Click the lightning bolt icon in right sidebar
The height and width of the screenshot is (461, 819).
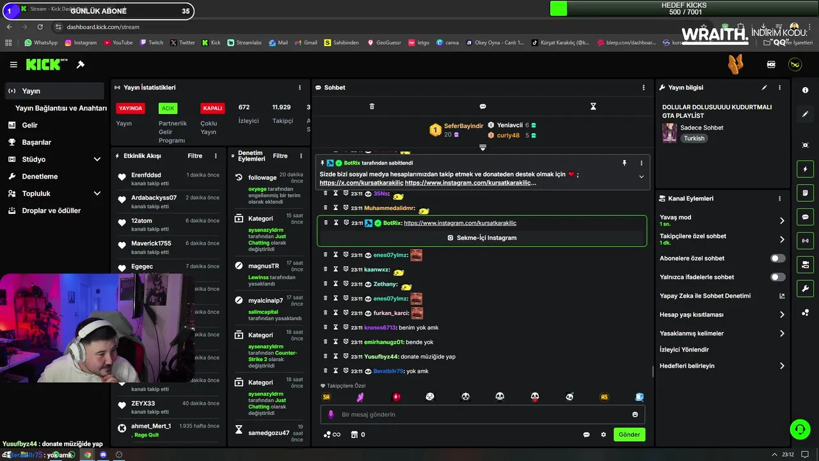(x=805, y=169)
